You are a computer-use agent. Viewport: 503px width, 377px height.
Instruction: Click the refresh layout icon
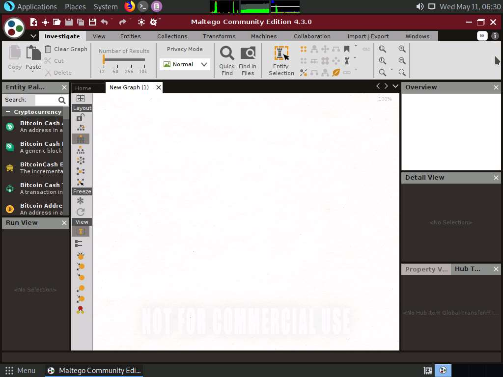point(81,212)
